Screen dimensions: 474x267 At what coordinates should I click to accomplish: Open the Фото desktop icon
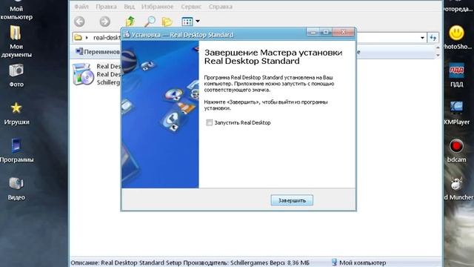(16, 76)
